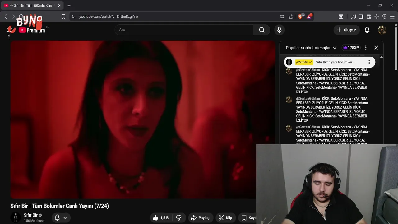Click first @SertanGöktan chat username
The width and height of the screenshot is (398, 224).
[x=308, y=70]
